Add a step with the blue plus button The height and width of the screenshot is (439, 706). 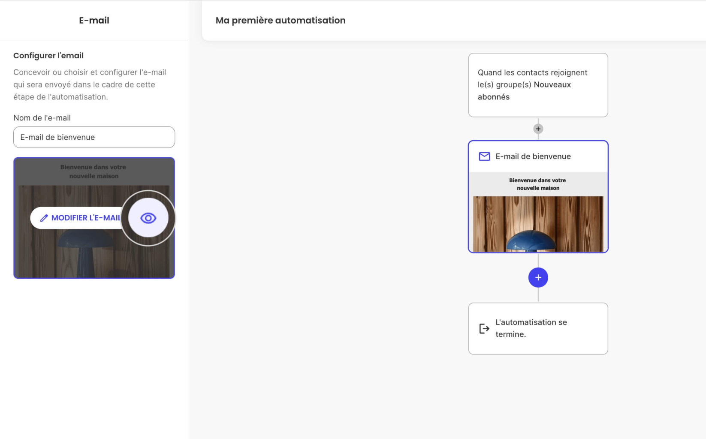point(538,277)
